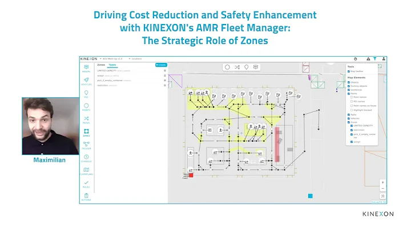Screen dimensions: 411x231
Task: Enable Point names on hover checkbox
Action: [352, 106]
